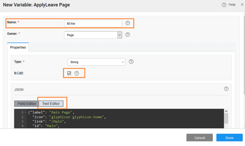Click the JSON editor vertical scrollbar
The image size is (245, 146).
pyautogui.click(x=226, y=118)
